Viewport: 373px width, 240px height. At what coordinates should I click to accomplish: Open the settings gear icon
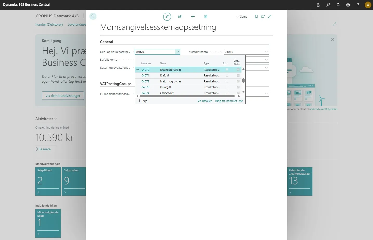(x=348, y=5)
